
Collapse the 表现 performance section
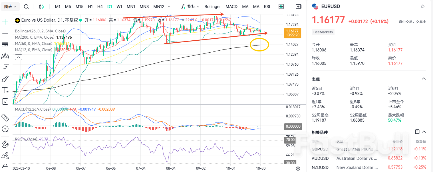tap(424, 78)
